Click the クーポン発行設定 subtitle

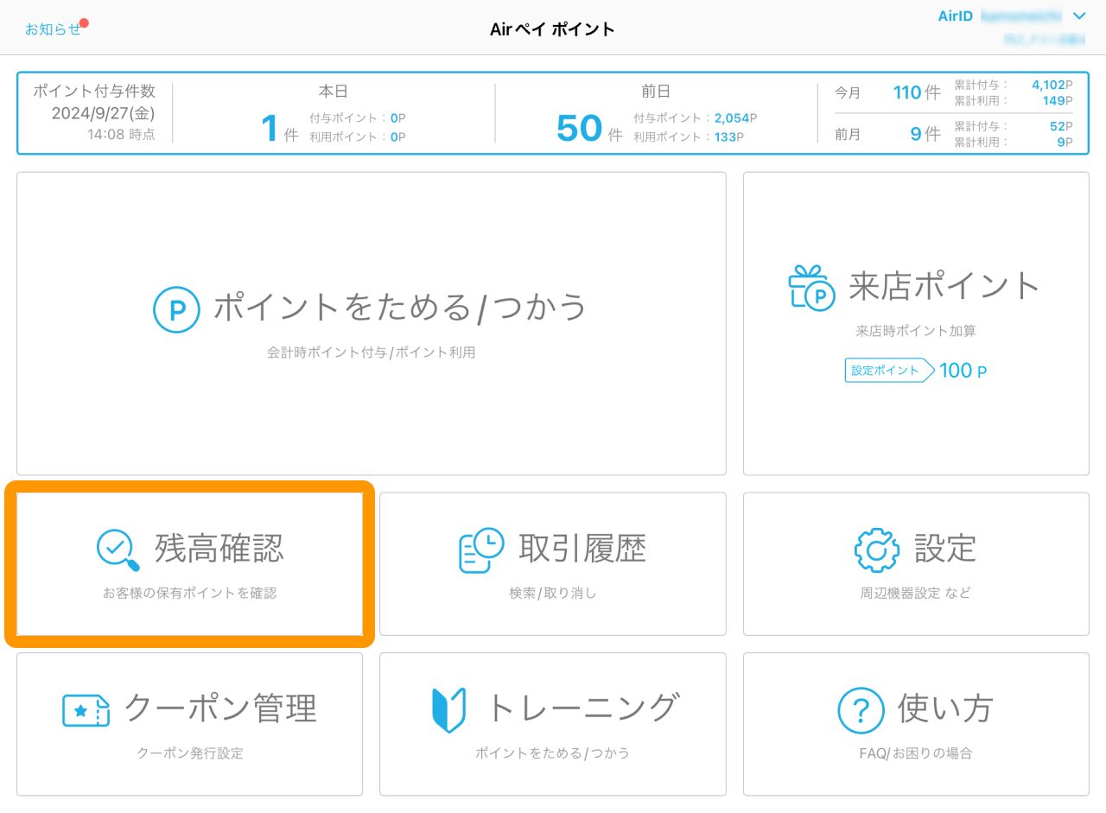coord(190,753)
